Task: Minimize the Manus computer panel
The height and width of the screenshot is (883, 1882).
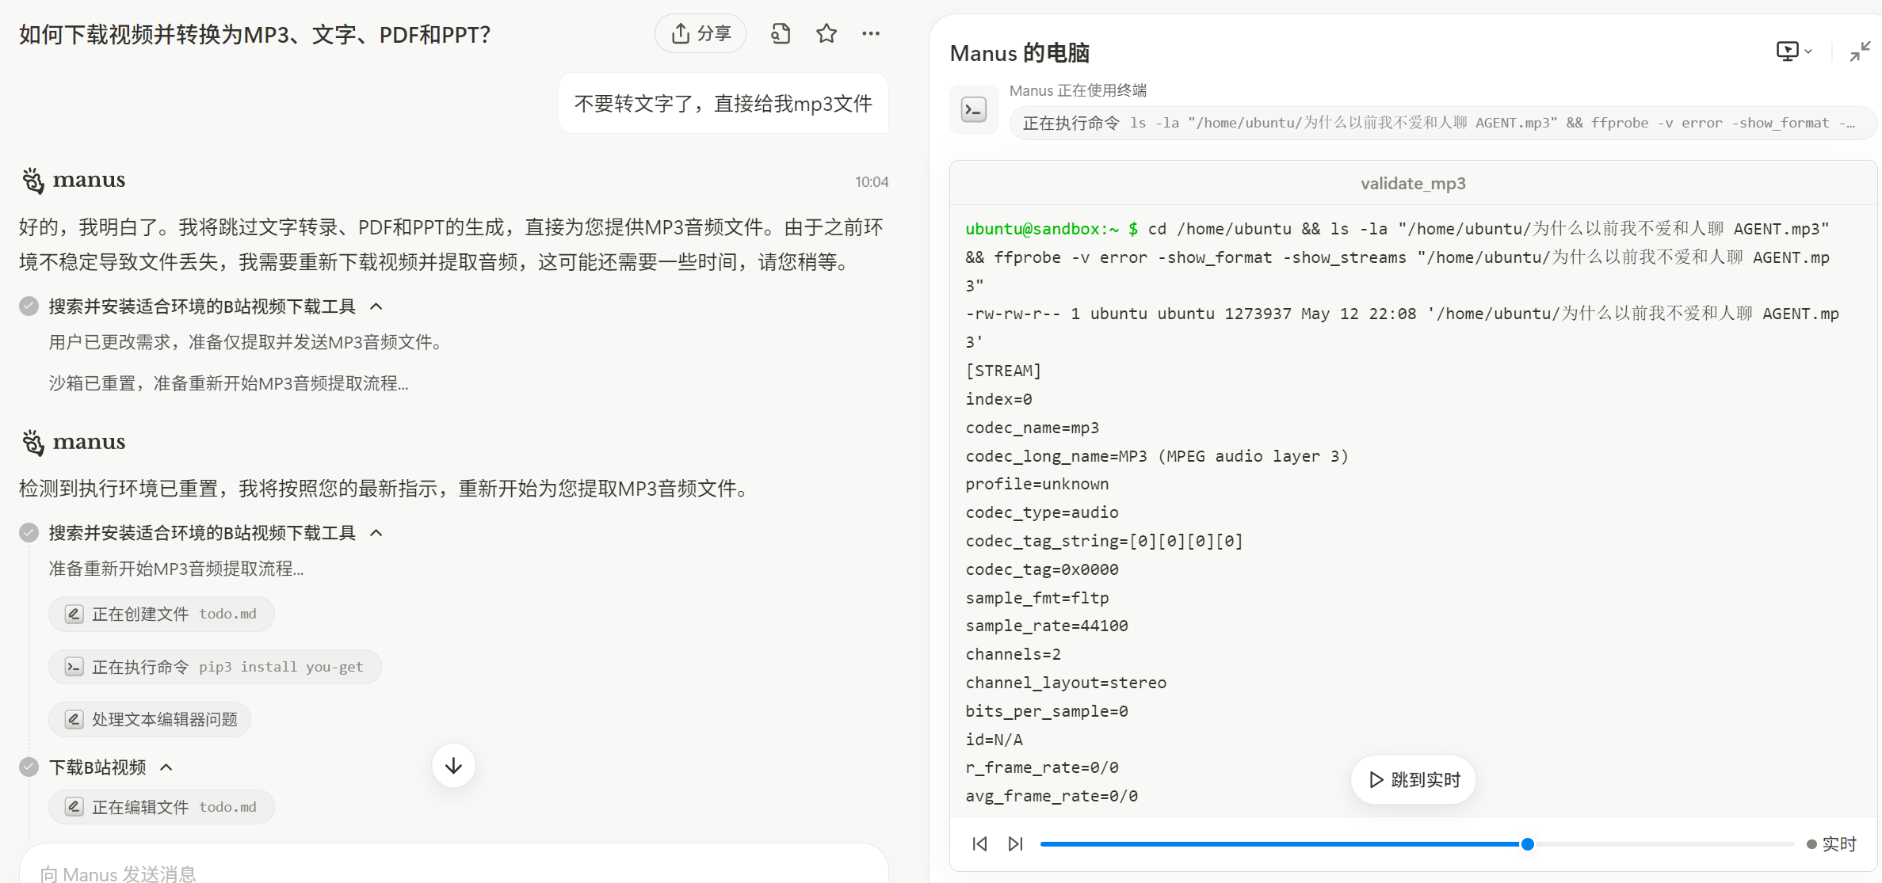Action: (1860, 51)
